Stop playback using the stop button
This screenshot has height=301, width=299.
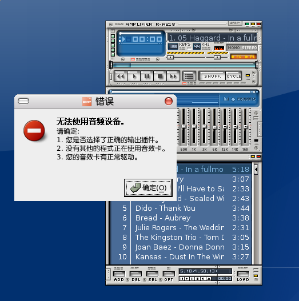pyautogui.click(x=160, y=77)
